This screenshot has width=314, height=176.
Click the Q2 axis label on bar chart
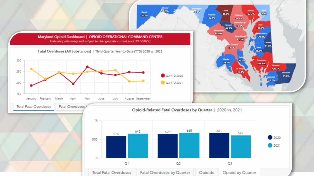tap(178, 163)
